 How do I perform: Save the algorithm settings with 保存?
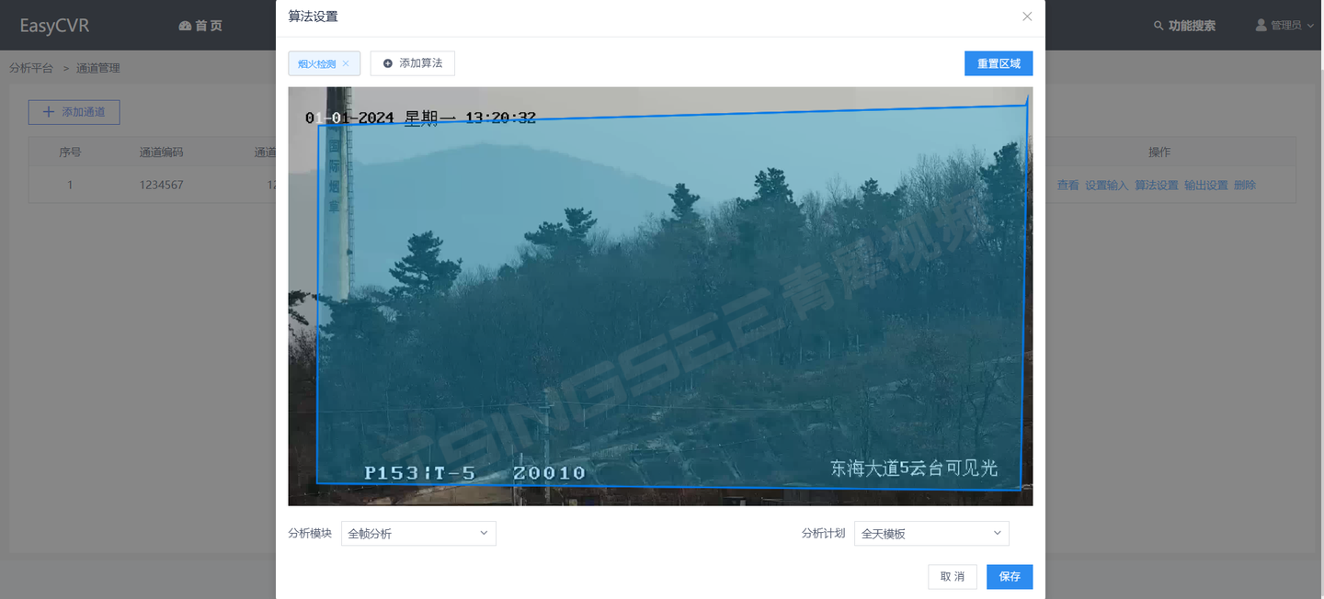[x=1010, y=576]
